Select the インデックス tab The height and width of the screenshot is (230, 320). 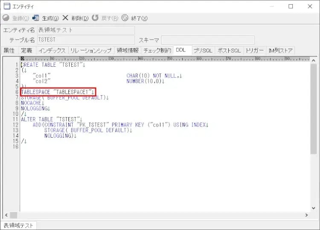52,50
